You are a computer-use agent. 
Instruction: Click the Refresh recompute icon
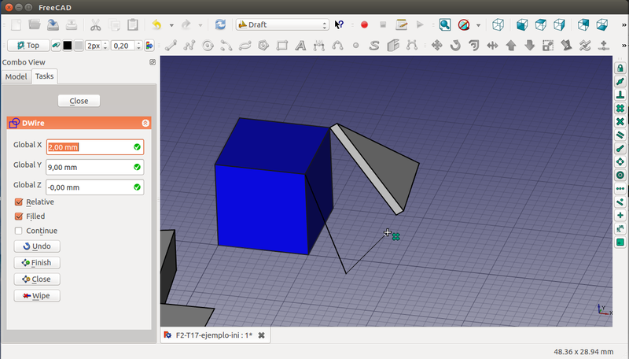[x=220, y=25]
